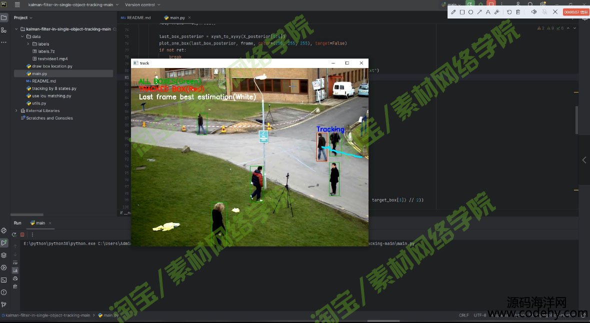Select the pencil annotation tool

[453, 12]
